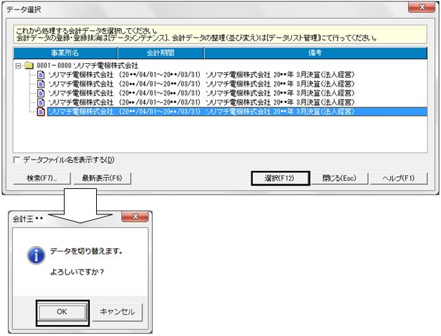Enable データファイル名を表示する checkbox
This screenshot has width=441, height=336.
click(x=16, y=160)
